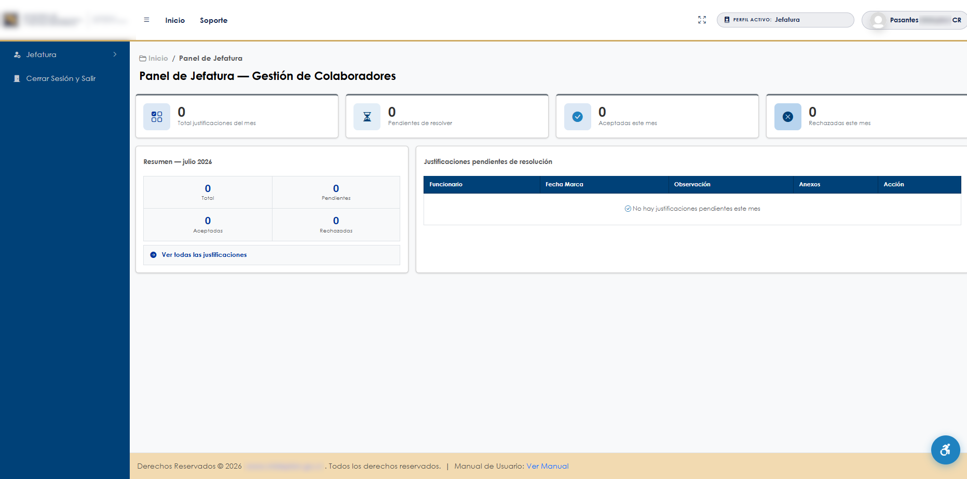Go to Inicio in the top navigation
The width and height of the screenshot is (967, 479).
(x=175, y=20)
